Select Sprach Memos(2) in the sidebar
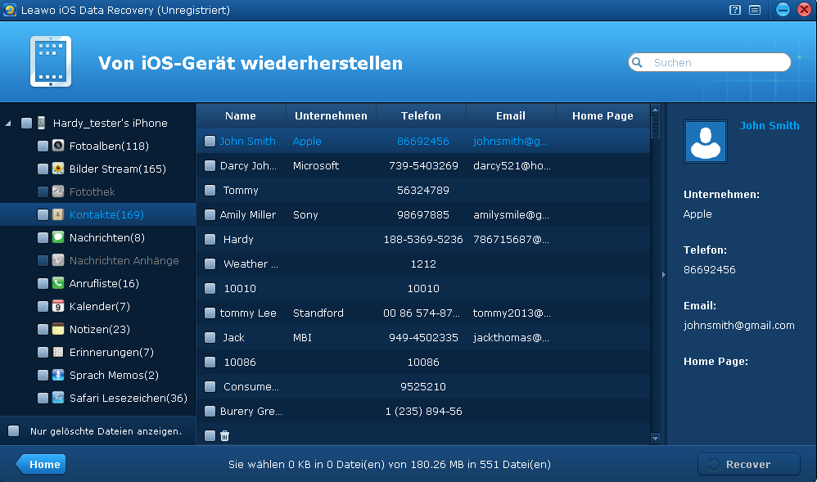Image resolution: width=817 pixels, height=482 pixels. click(x=98, y=375)
